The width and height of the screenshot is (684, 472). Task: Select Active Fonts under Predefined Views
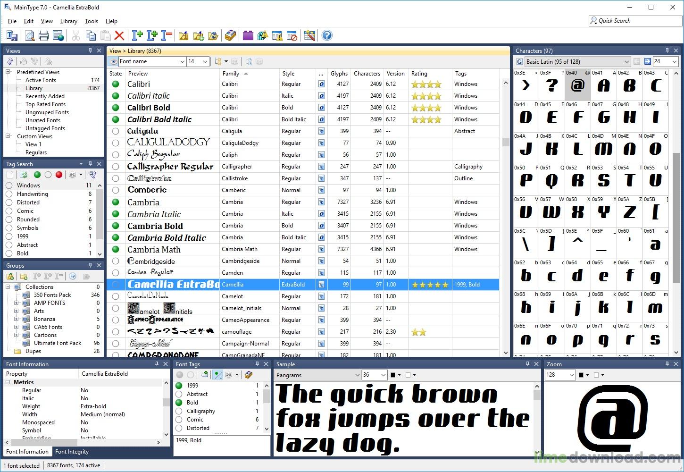41,80
